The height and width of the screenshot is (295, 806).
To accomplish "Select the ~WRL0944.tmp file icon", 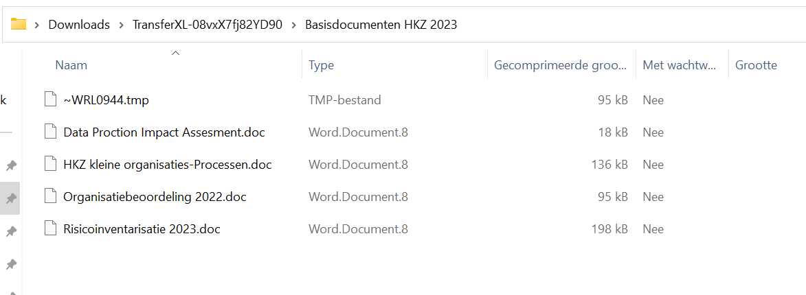I will pos(50,100).
